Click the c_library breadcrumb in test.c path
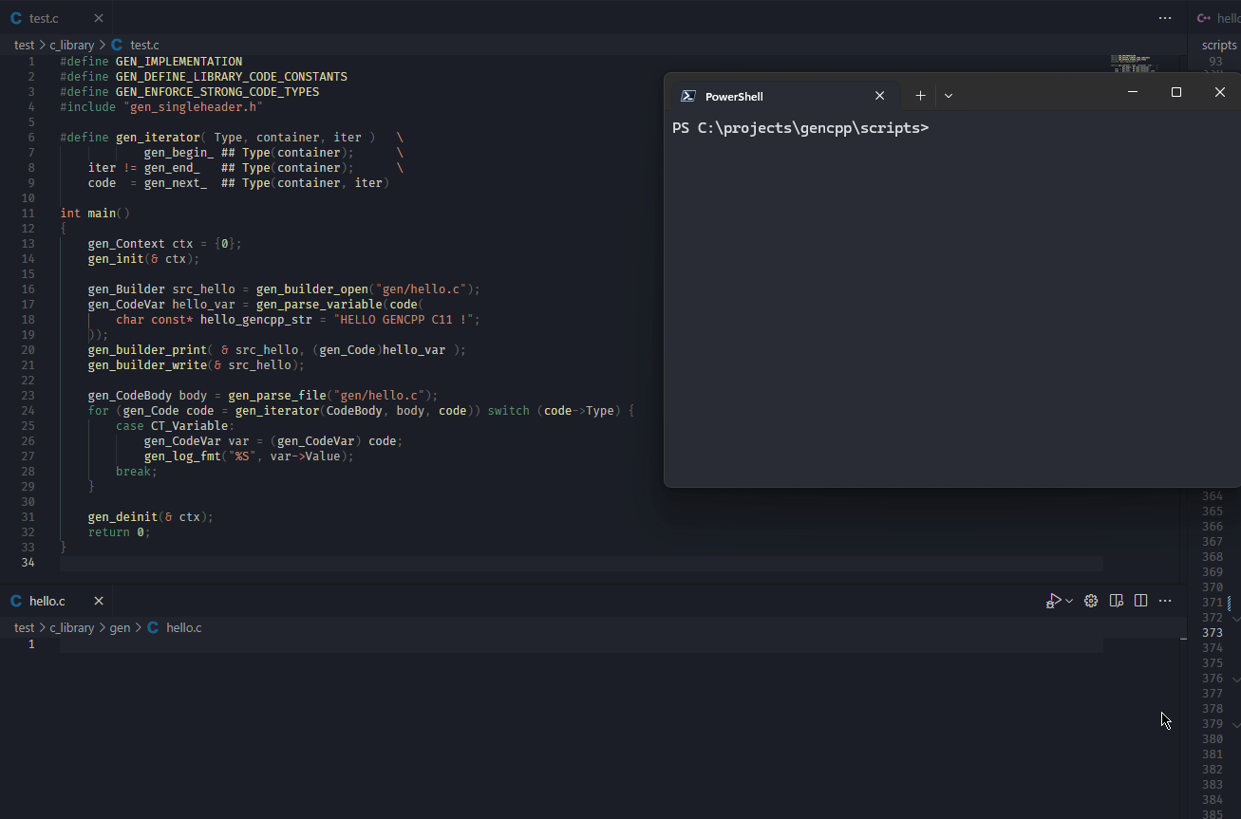 coord(72,45)
